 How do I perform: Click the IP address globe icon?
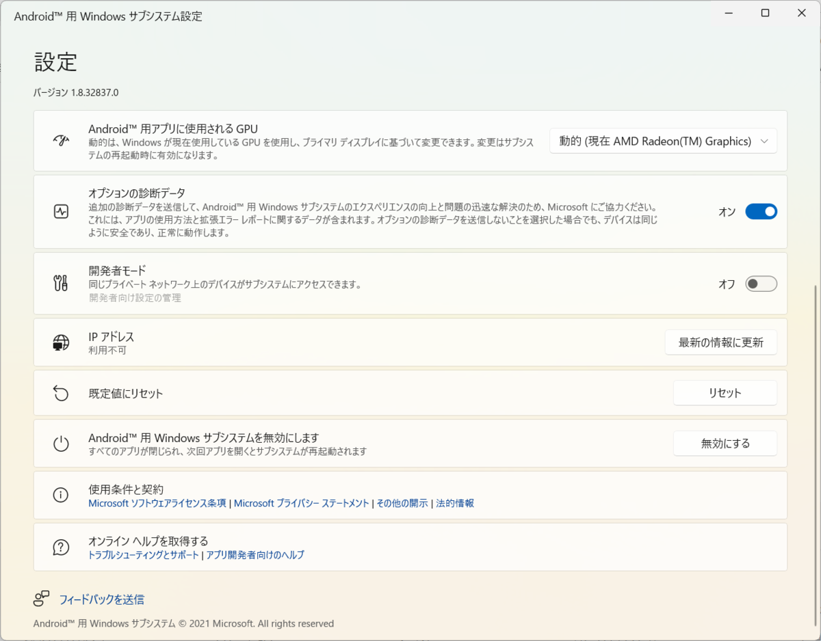click(x=61, y=342)
